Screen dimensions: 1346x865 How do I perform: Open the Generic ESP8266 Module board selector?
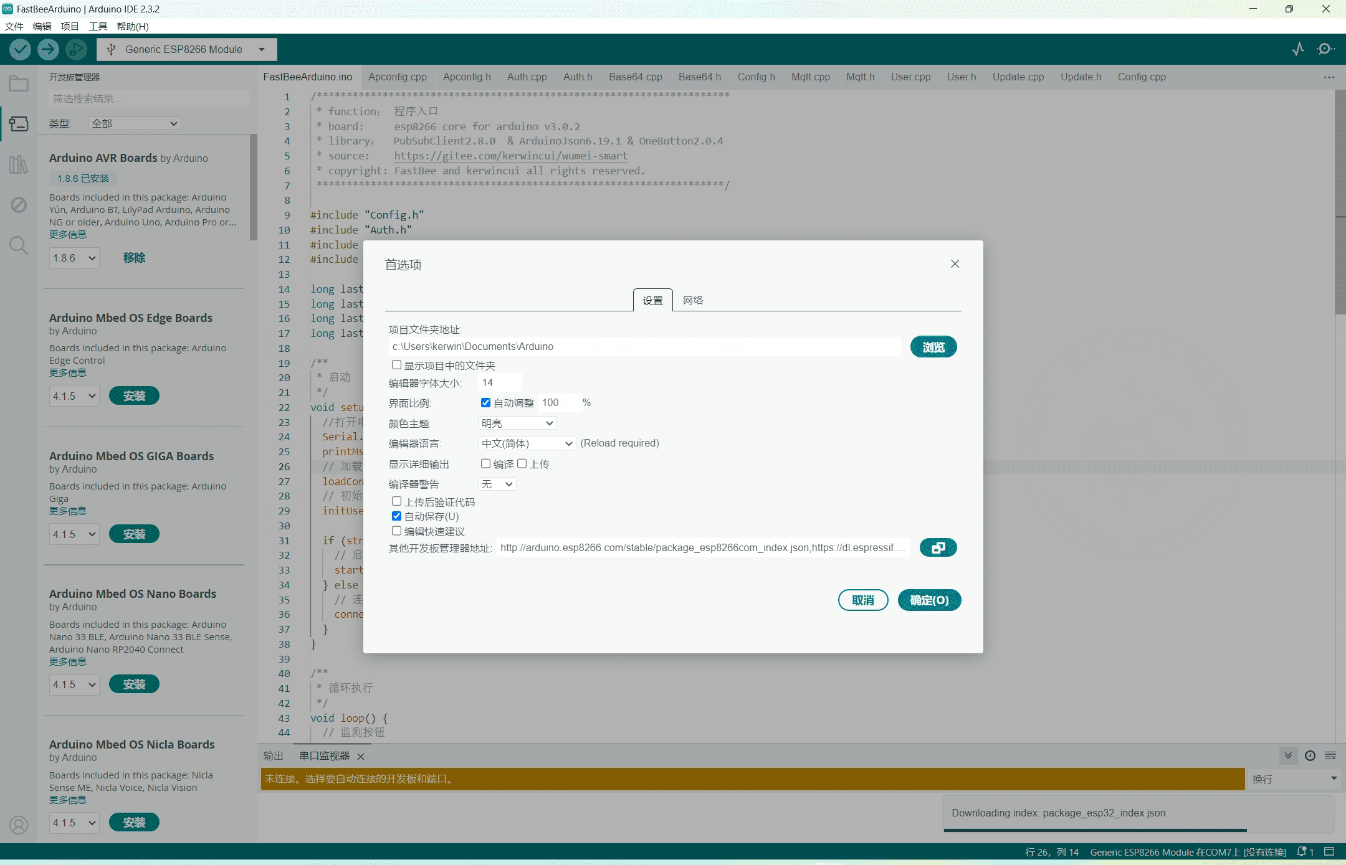point(187,49)
